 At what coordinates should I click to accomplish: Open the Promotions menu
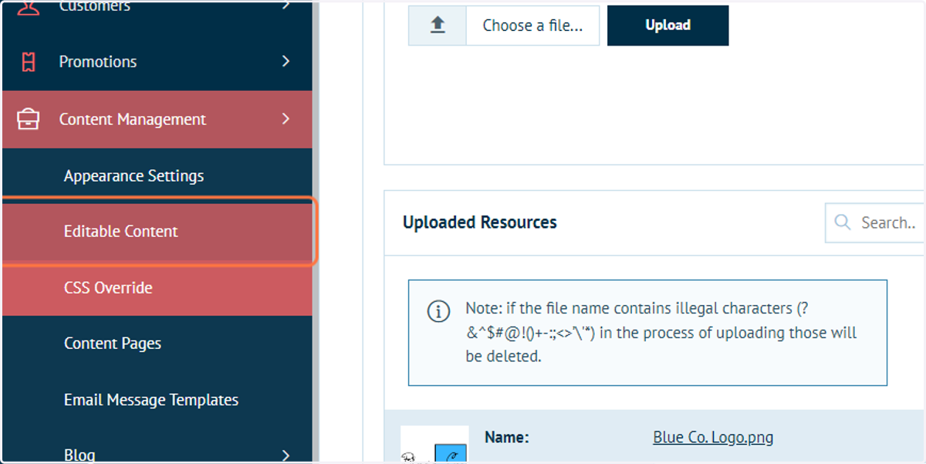coord(157,62)
